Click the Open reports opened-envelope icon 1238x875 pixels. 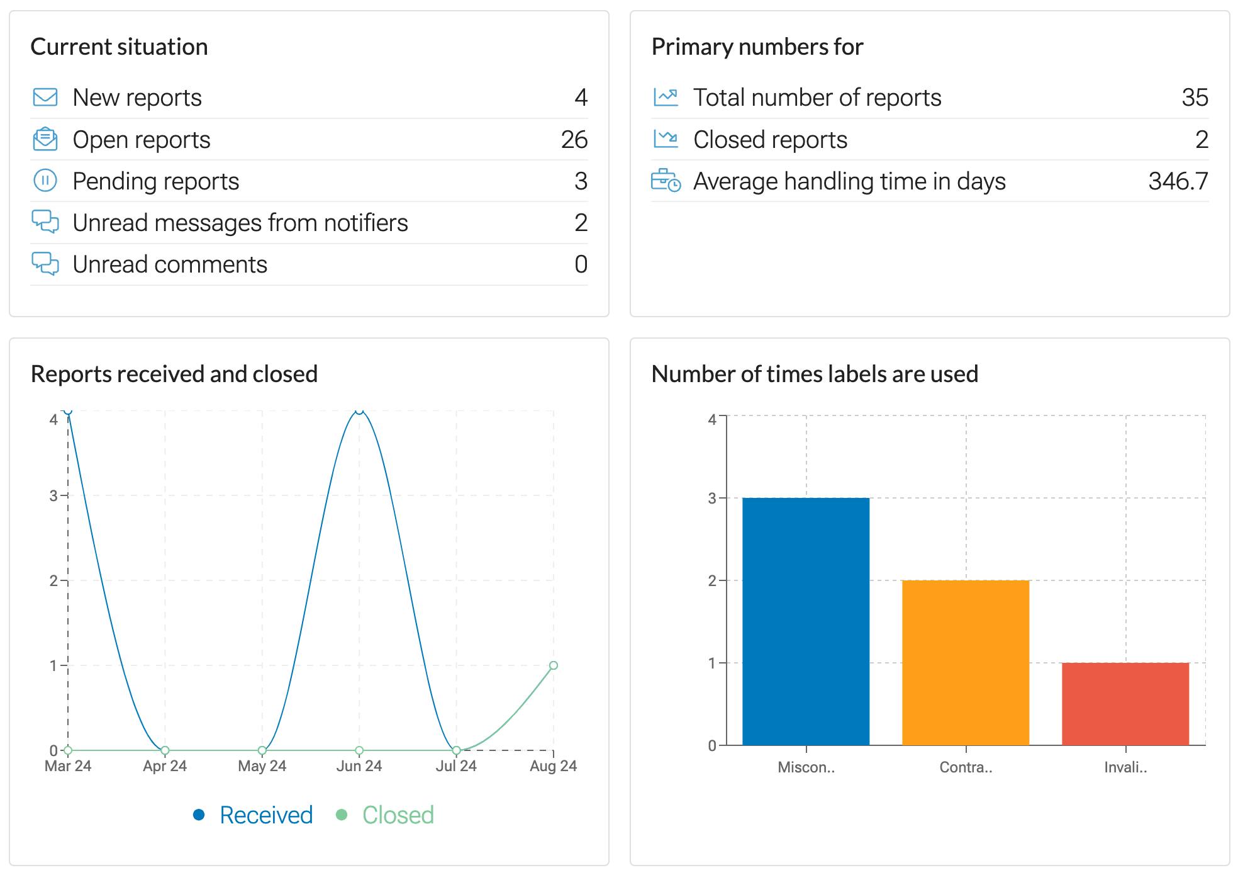(x=45, y=139)
